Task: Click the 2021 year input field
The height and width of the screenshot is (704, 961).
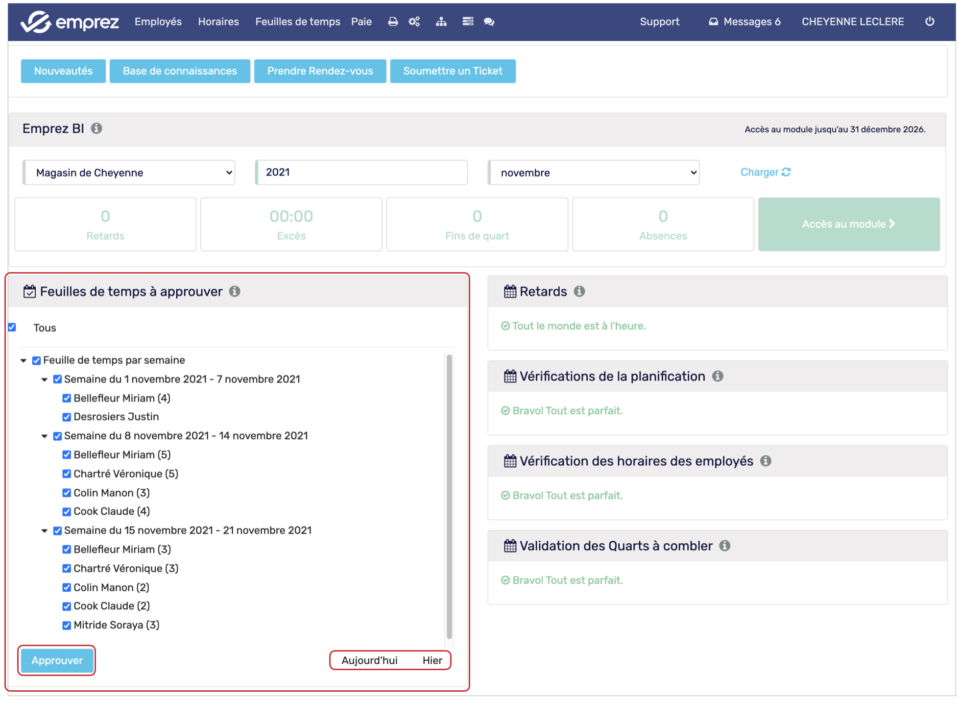Action: (x=361, y=173)
